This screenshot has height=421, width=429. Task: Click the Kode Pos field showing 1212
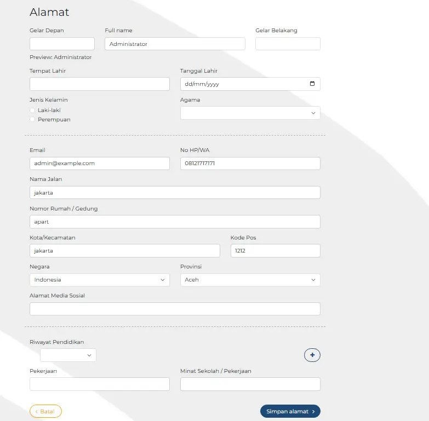pyautogui.click(x=275, y=250)
